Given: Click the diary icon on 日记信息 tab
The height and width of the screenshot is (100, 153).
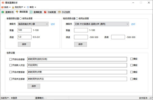Looking at the screenshot, I should coord(59,12).
